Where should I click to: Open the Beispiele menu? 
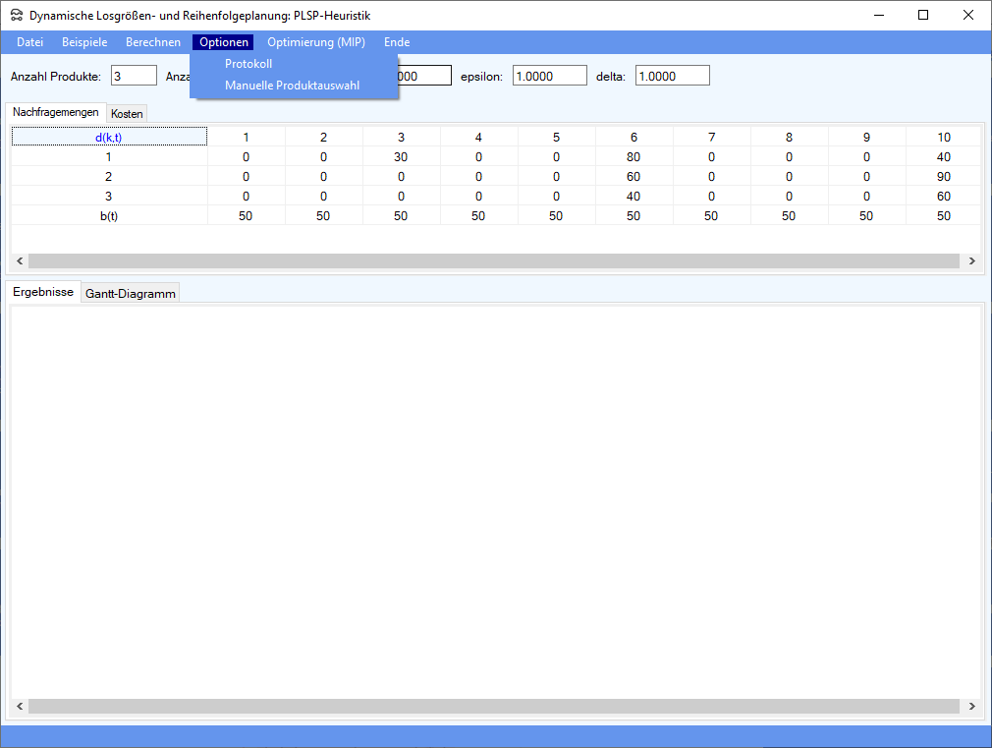(84, 42)
